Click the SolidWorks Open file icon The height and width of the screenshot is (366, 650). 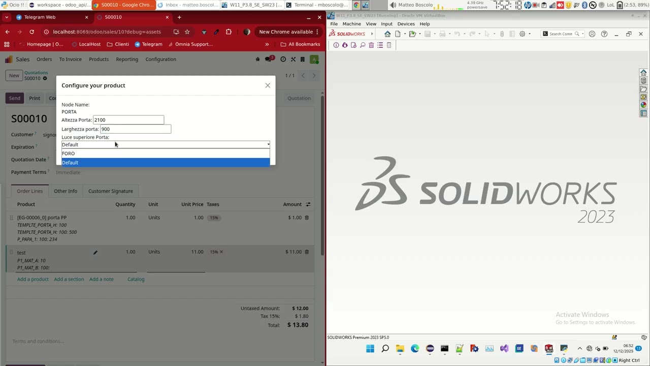[412, 34]
